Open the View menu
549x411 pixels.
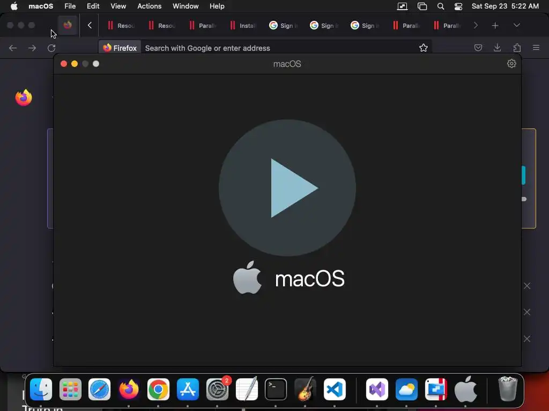click(118, 6)
